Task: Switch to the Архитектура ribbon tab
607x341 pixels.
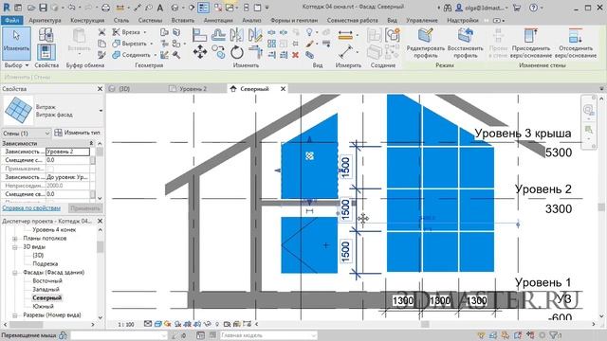Action: pyautogui.click(x=45, y=20)
